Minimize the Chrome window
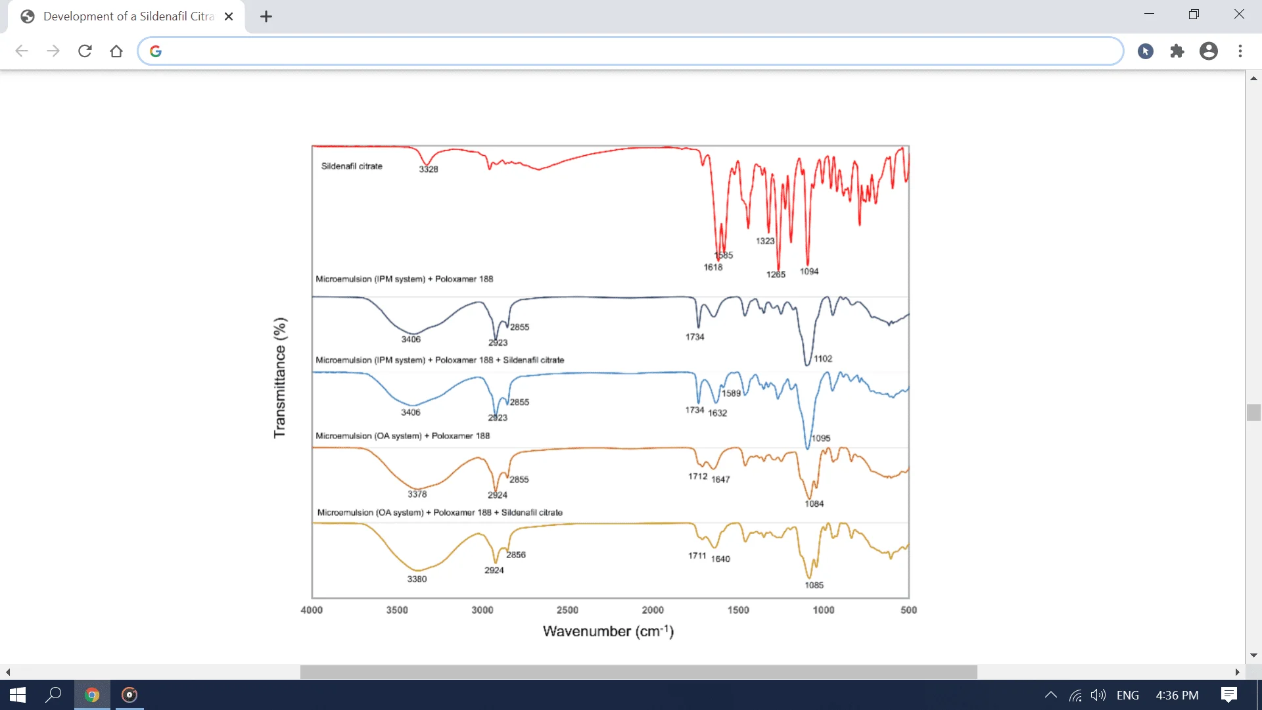Screen dimensions: 1262x710 click(1149, 14)
